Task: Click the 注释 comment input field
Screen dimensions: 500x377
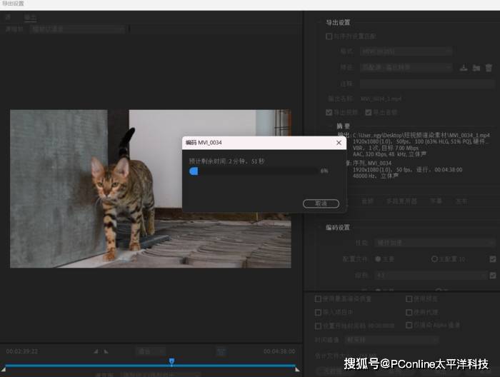Action: point(427,84)
